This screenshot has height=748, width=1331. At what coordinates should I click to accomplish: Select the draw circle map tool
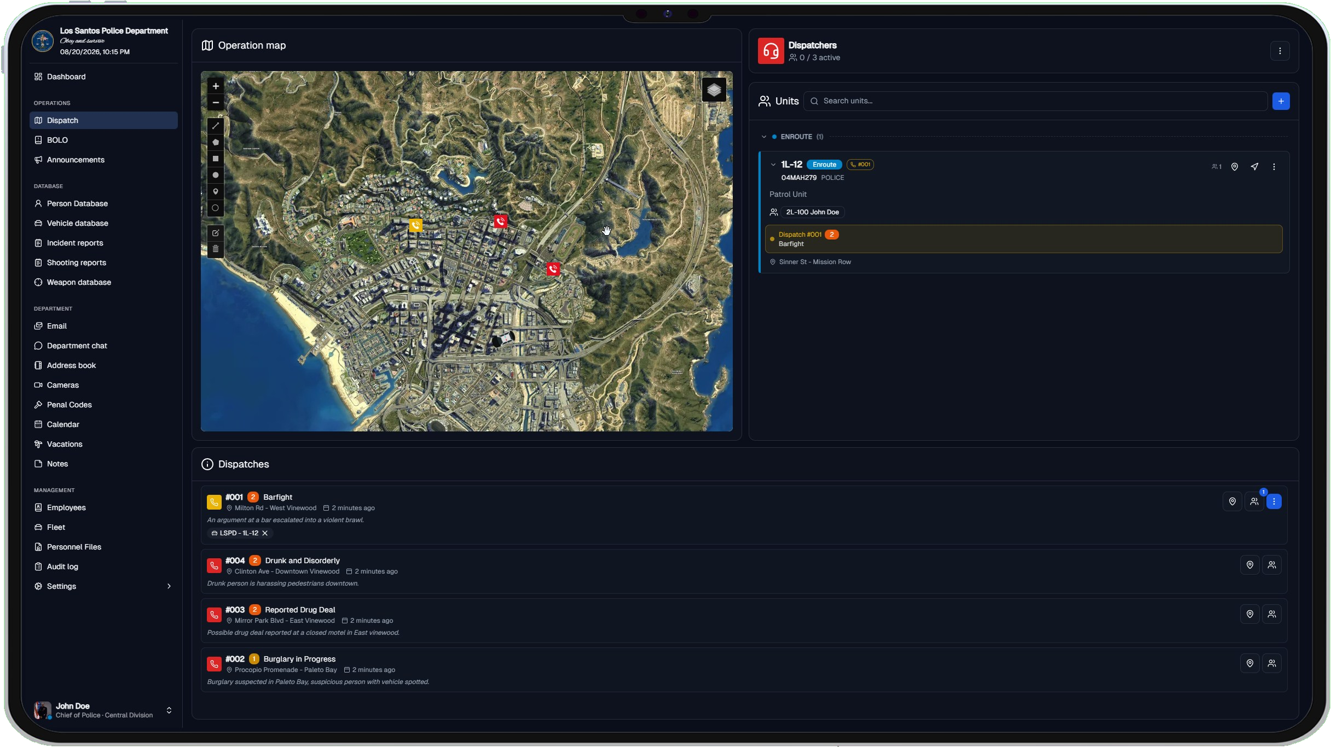[x=216, y=176]
